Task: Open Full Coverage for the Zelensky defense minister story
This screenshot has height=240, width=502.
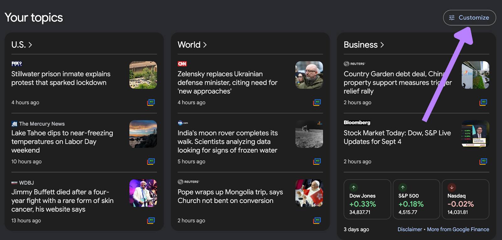Action: click(317, 102)
